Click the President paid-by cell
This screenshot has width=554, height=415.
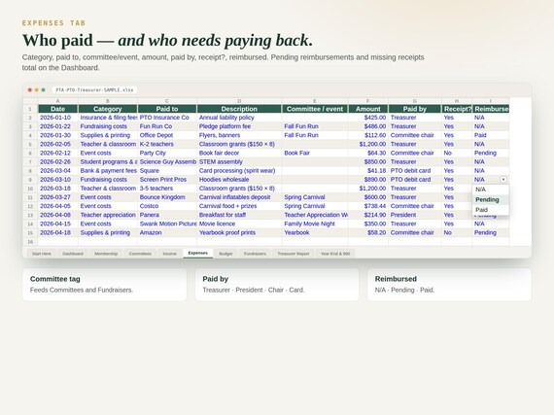coord(415,215)
